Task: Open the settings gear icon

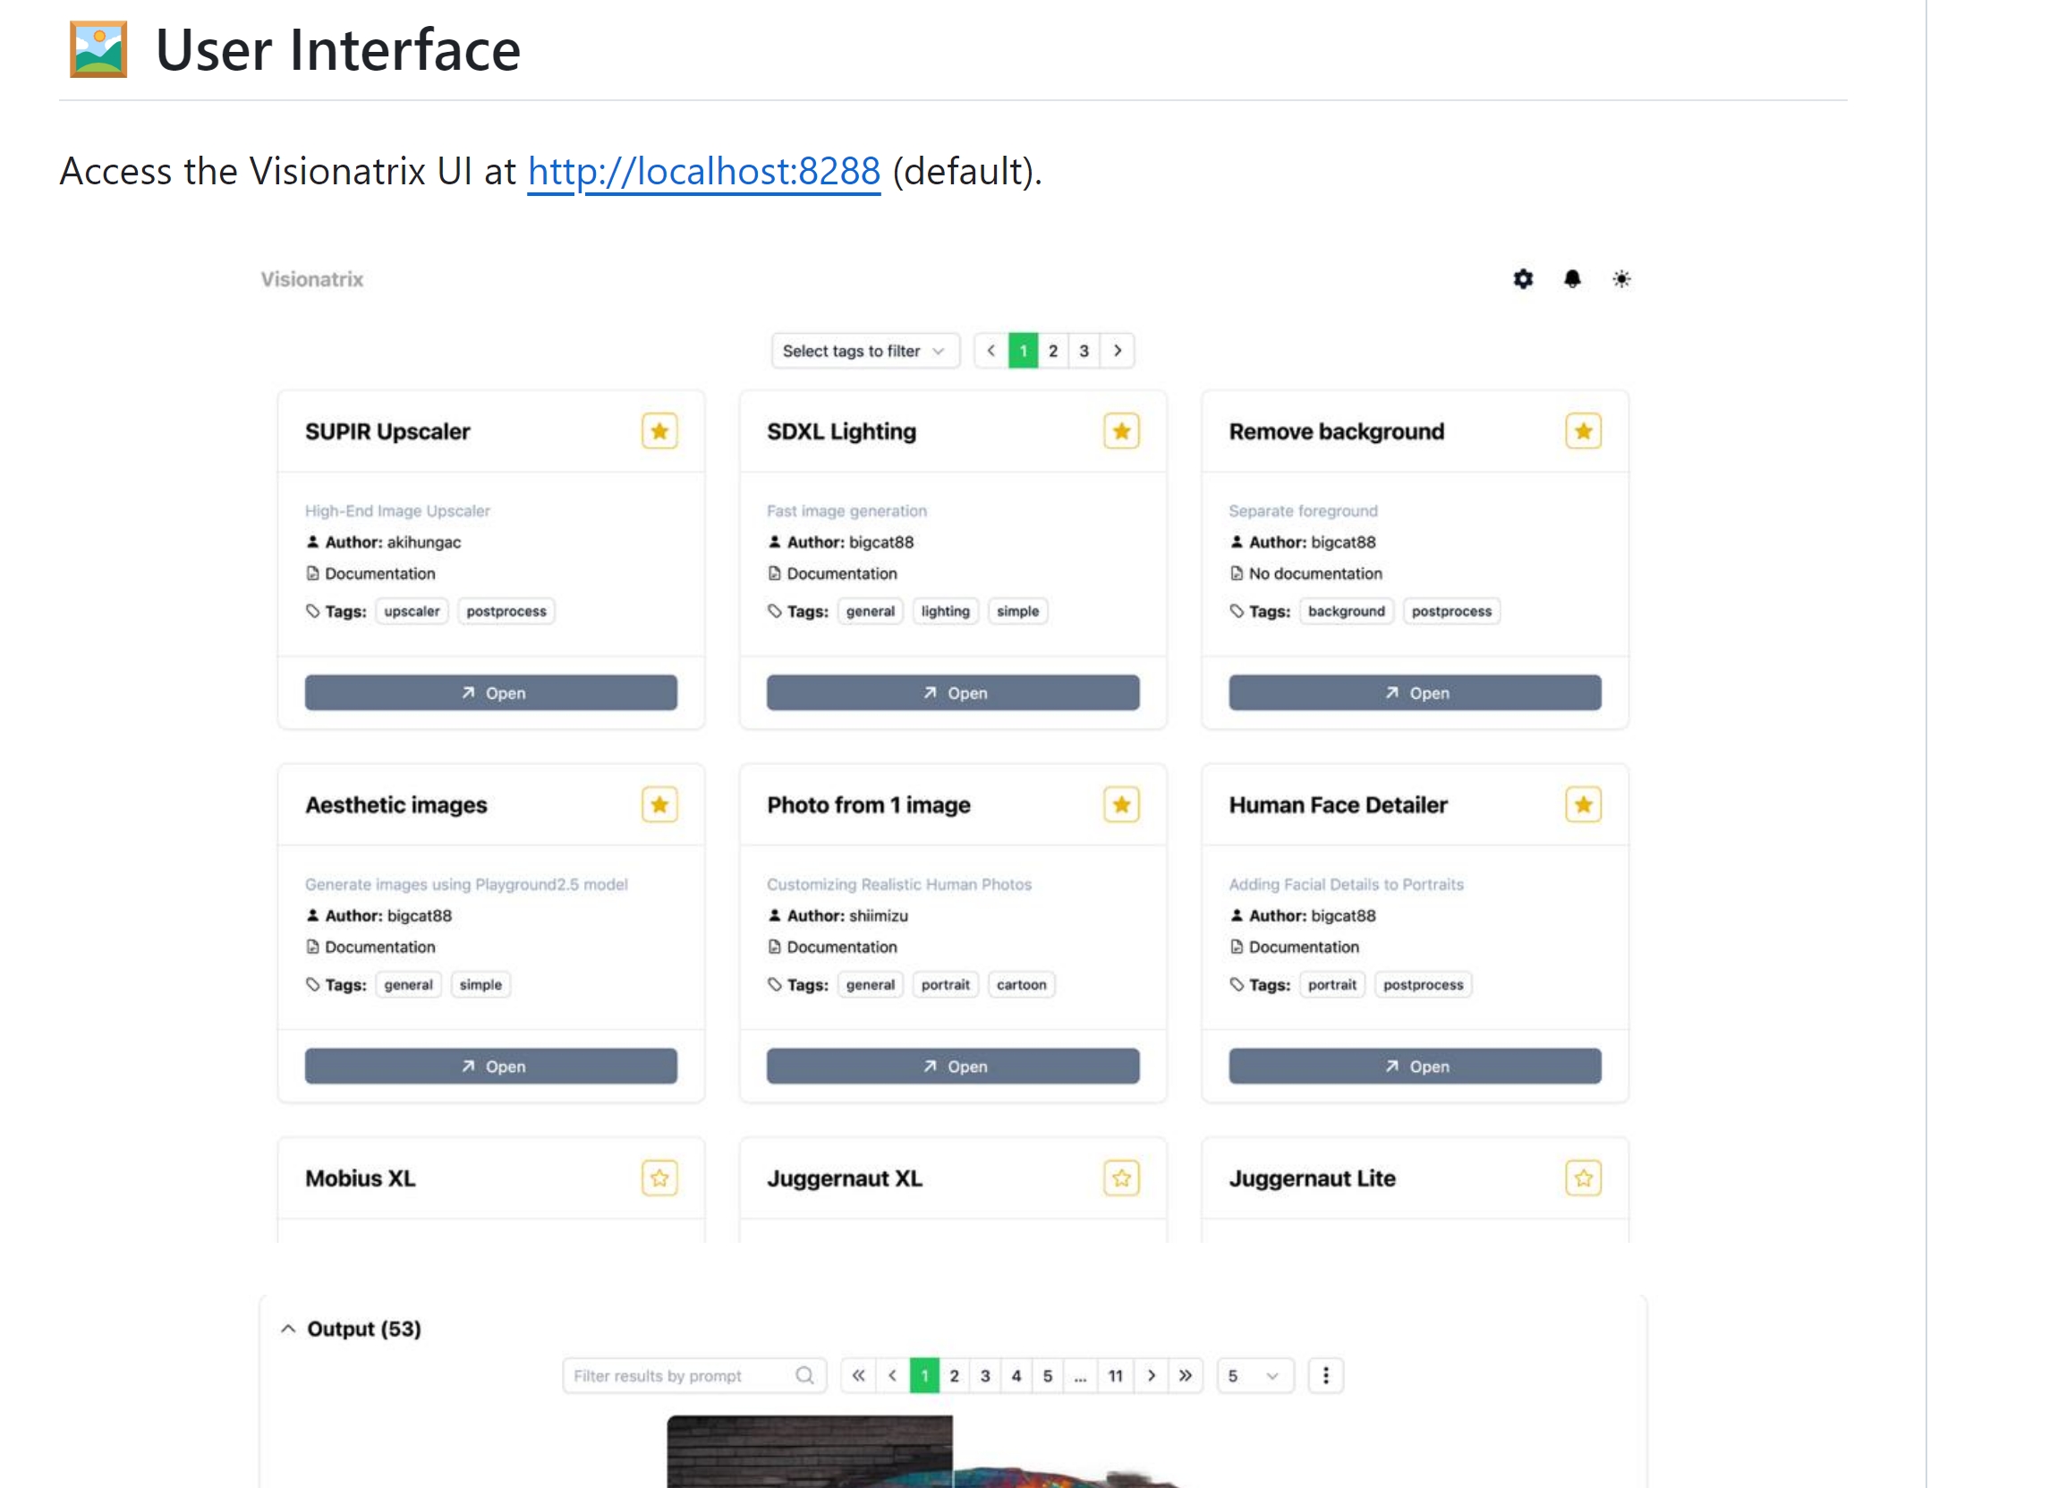Action: pos(1523,279)
